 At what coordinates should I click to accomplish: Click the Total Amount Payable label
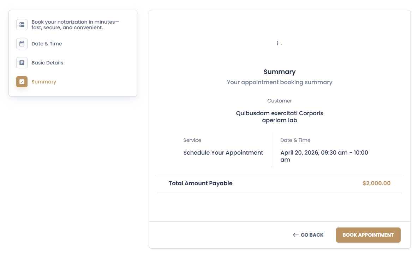(200, 183)
